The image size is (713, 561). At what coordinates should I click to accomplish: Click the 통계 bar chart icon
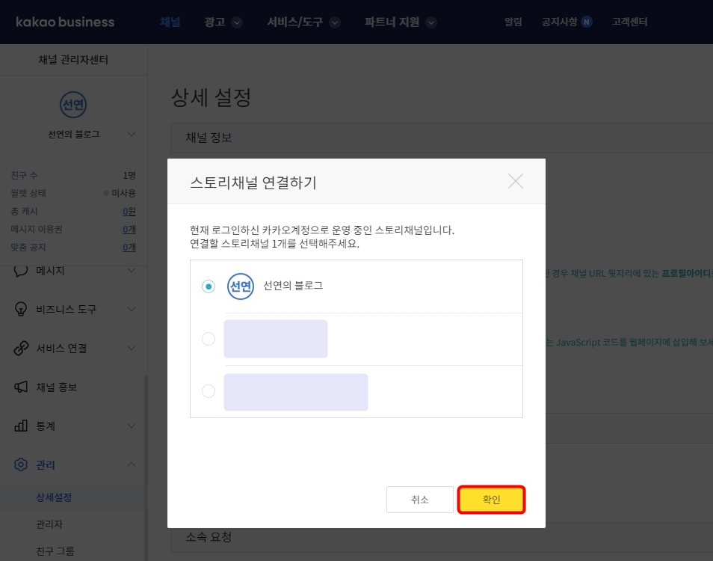click(22, 426)
